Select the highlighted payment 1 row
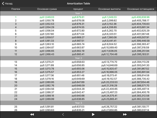 78,17
